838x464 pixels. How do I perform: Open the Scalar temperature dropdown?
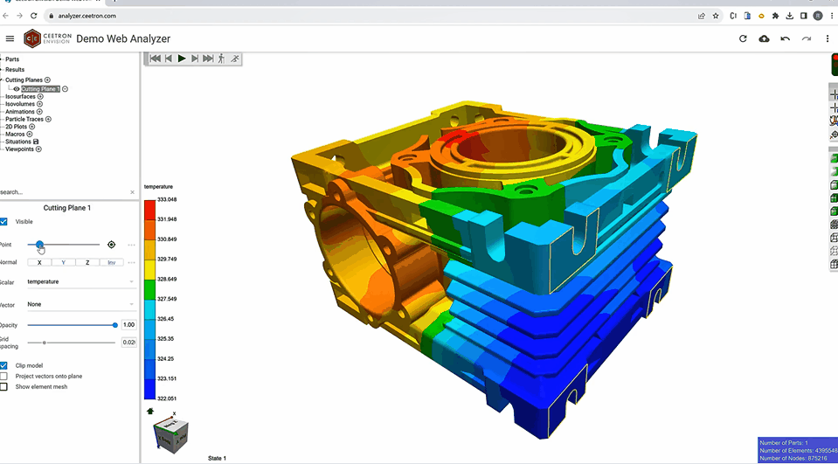(81, 281)
